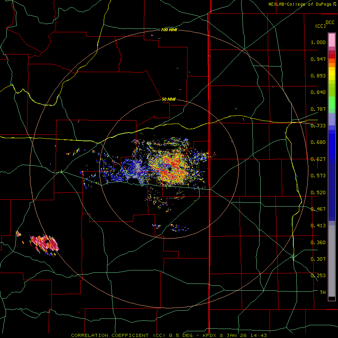Click the red segment of the color bar
338x338 pixels.
click(x=332, y=56)
